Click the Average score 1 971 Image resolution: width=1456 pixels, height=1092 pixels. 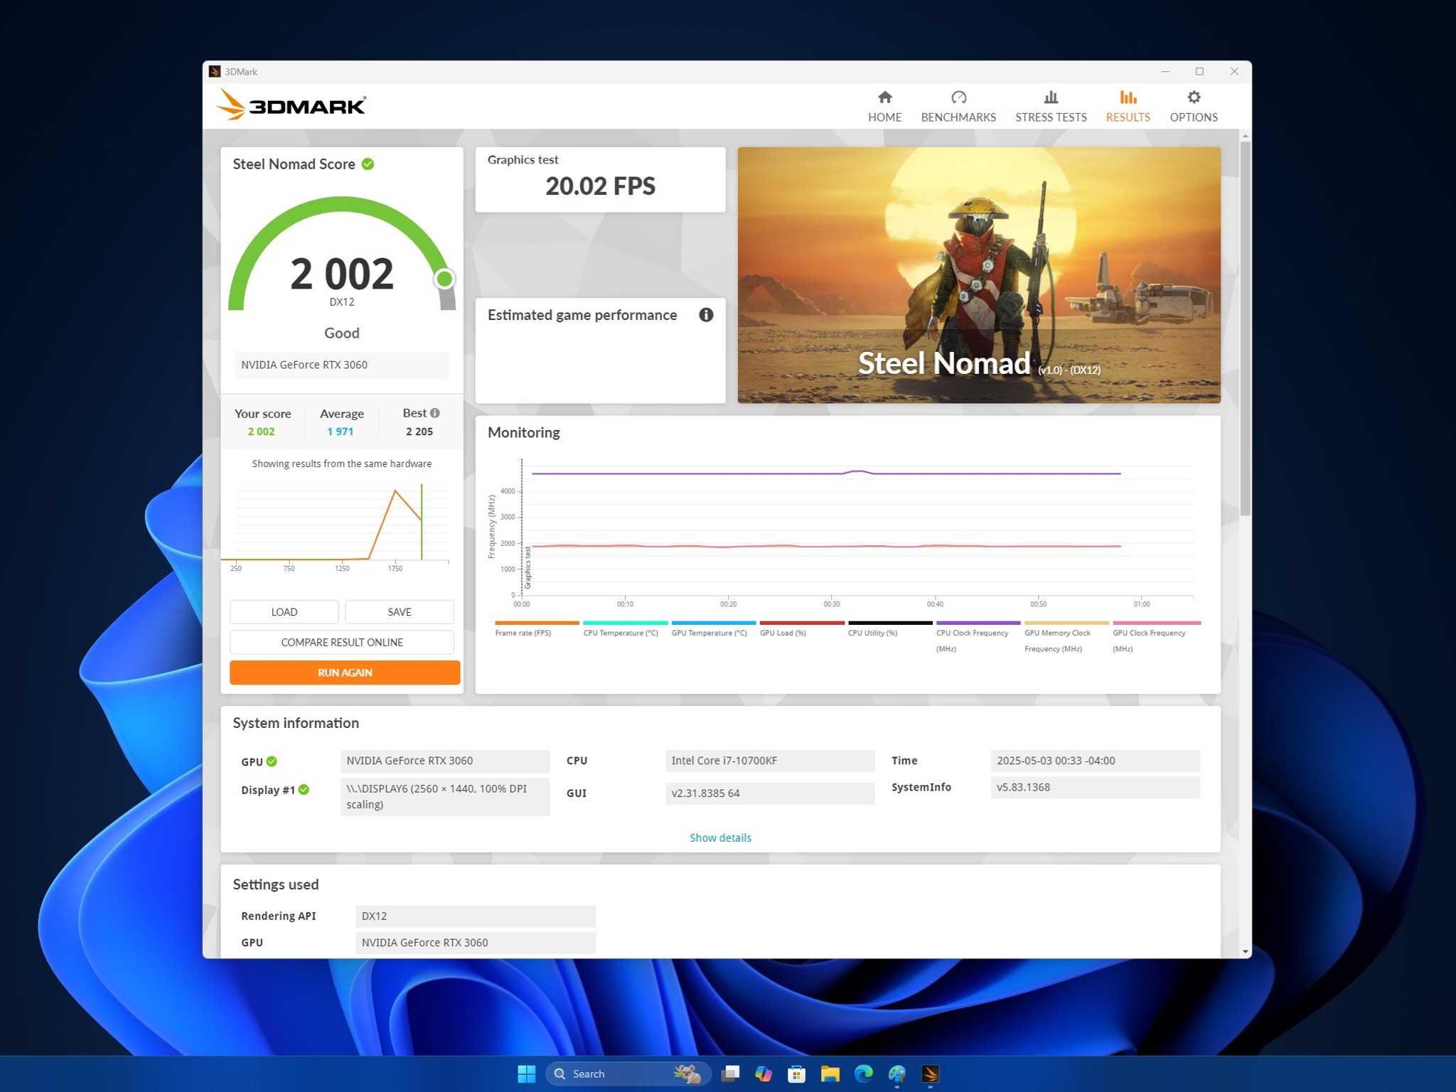[x=340, y=432]
